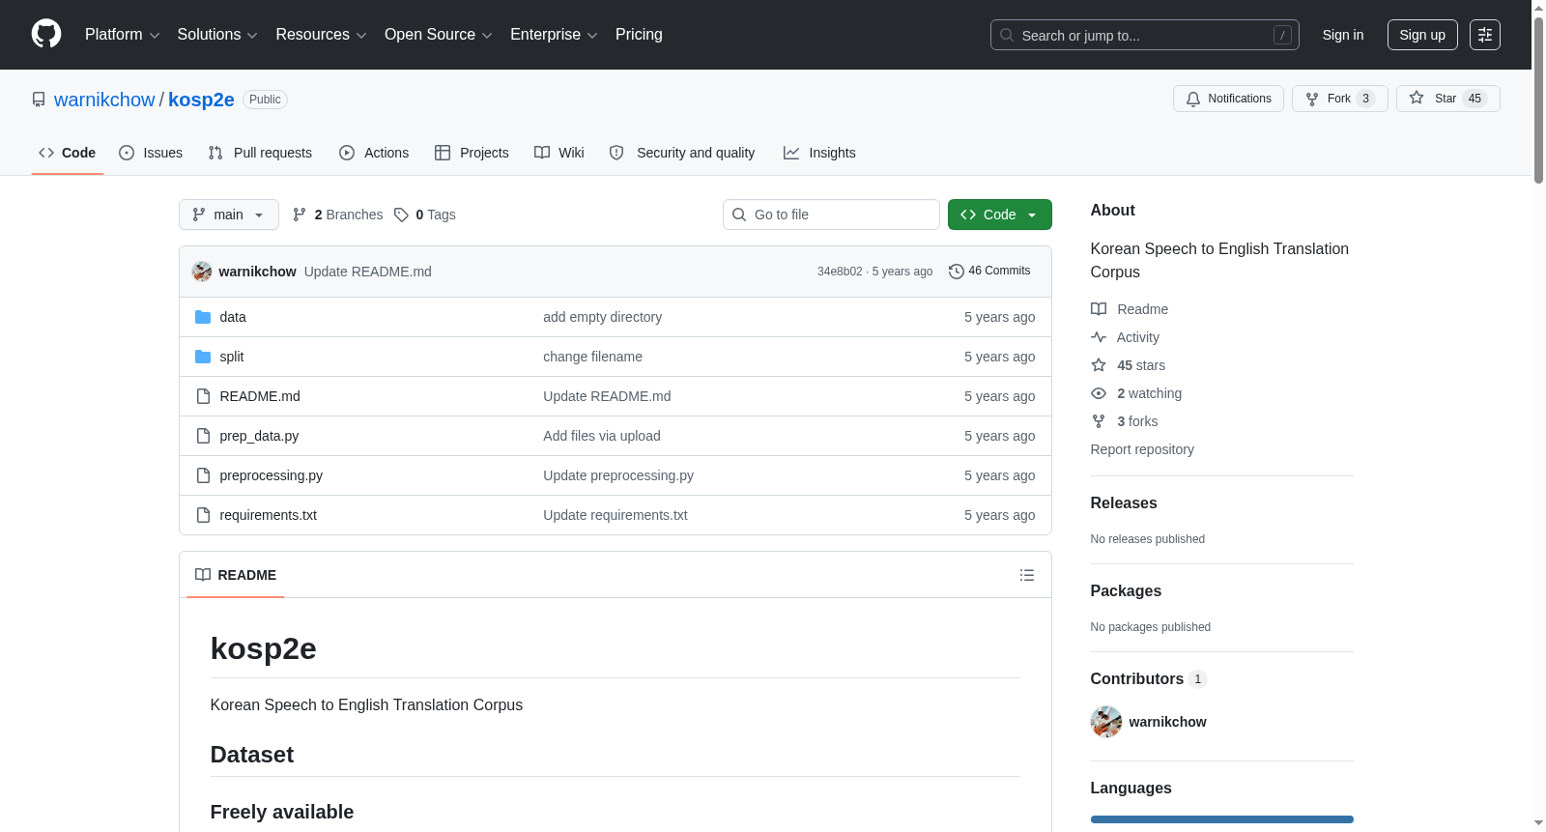The height and width of the screenshot is (832, 1546).
Task: Open the Pricing page
Action: [x=639, y=35]
